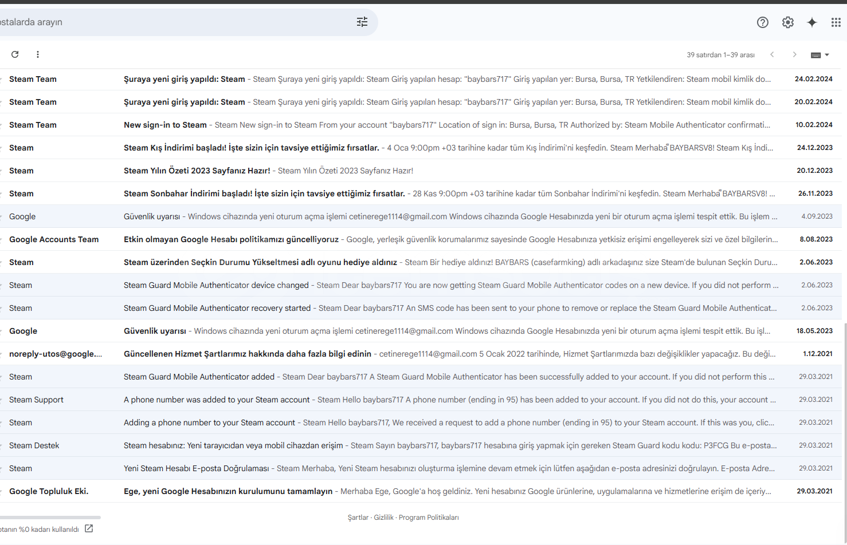Screen dimensions: 847x545
Task: Open Google Güvenlik uyarısı email from 4.09.2023
Action: click(421, 216)
